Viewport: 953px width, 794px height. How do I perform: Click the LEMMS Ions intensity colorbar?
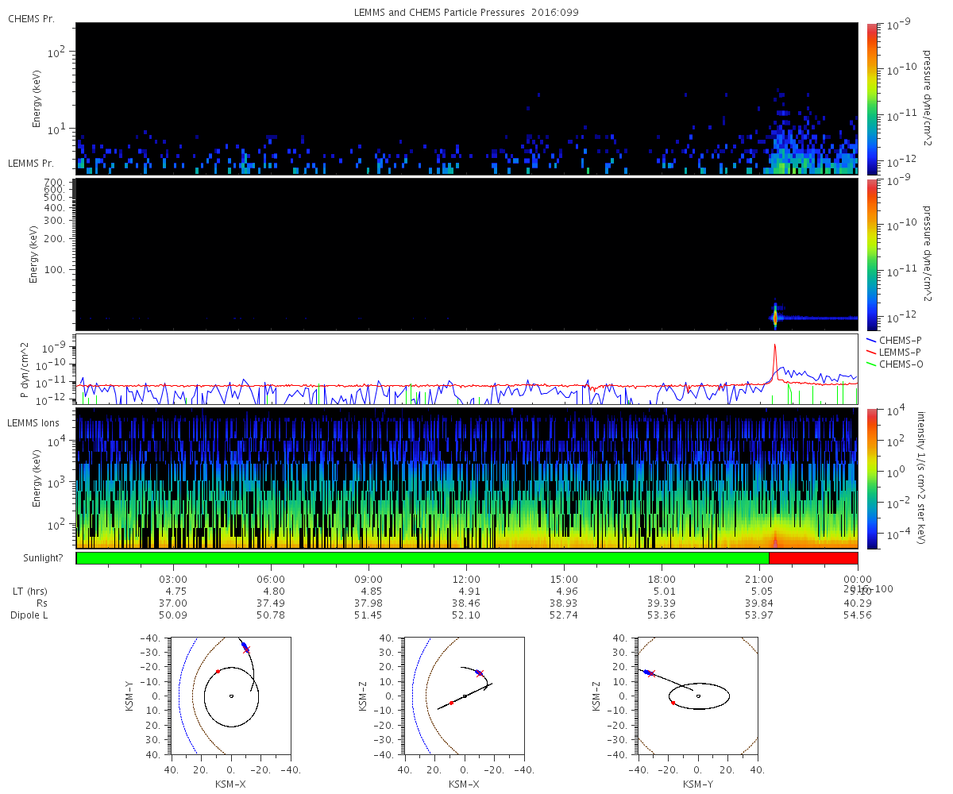pos(871,478)
